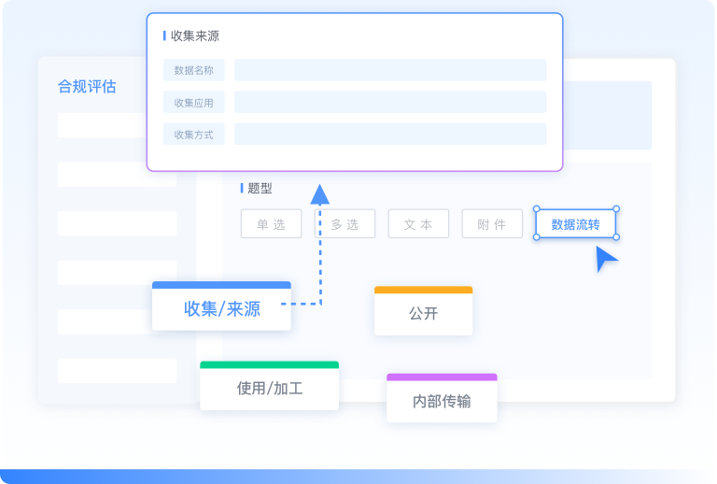Click the purple color bar on 内部传输
The width and height of the screenshot is (717, 484).
[442, 377]
